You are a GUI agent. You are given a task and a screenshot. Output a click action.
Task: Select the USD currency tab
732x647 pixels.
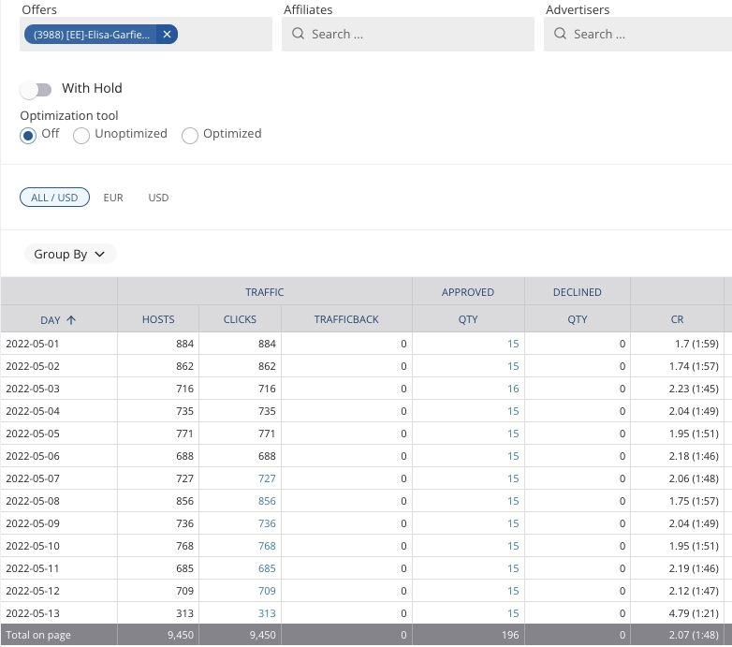pyautogui.click(x=158, y=198)
